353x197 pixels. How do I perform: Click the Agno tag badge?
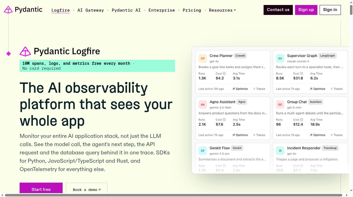pyautogui.click(x=242, y=102)
